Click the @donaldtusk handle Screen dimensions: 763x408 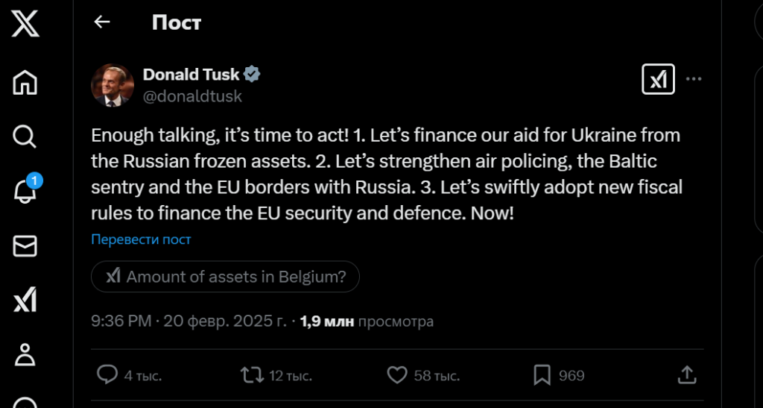192,96
